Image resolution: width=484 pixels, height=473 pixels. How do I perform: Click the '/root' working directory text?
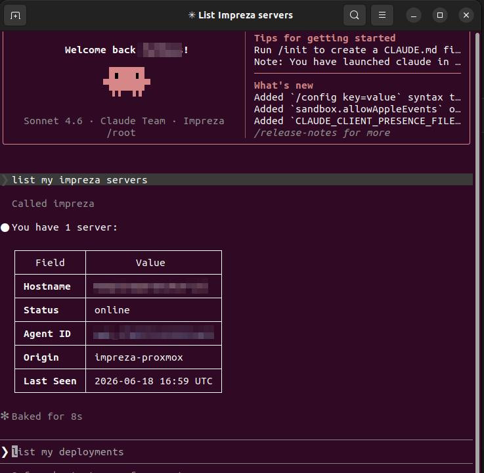coord(121,133)
